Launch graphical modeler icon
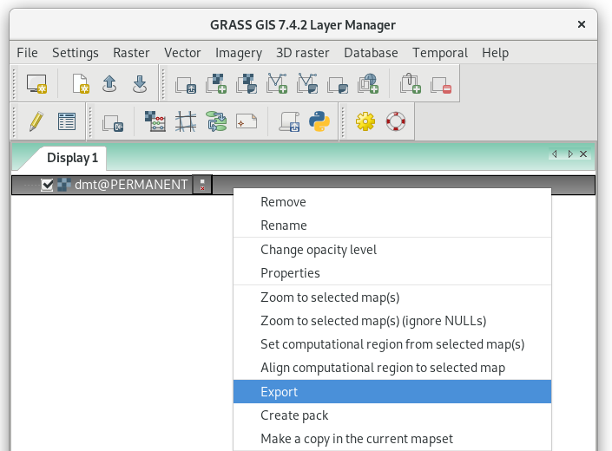The width and height of the screenshot is (612, 451). coord(217,121)
